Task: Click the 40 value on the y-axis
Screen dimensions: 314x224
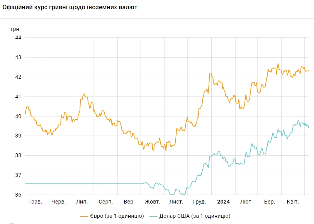Action: (18, 116)
